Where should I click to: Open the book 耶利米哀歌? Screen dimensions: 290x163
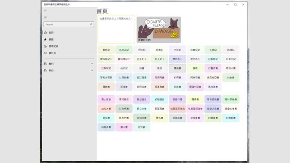[106, 78]
